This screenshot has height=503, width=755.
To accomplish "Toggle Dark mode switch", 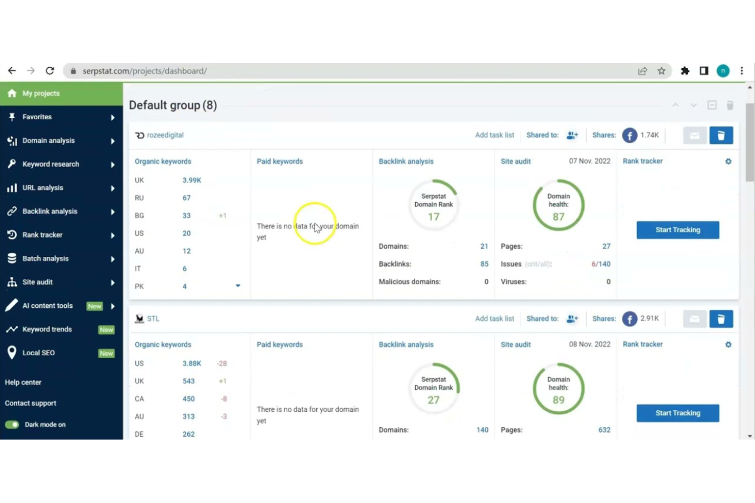I will pos(12,425).
